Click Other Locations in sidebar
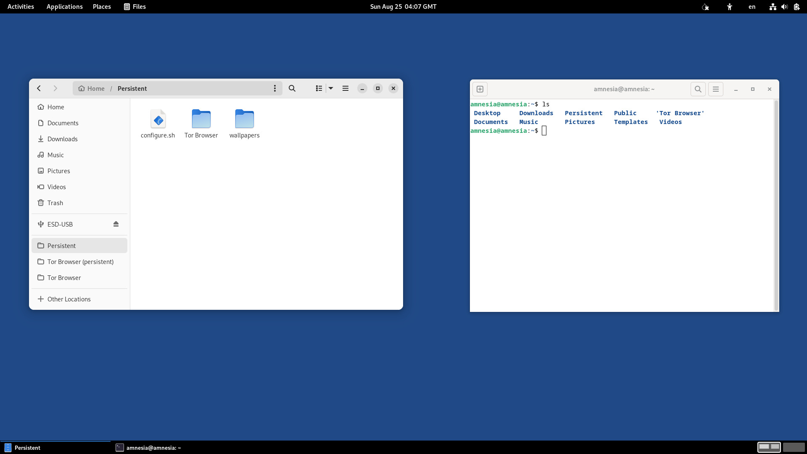This screenshot has width=807, height=454. click(x=69, y=299)
